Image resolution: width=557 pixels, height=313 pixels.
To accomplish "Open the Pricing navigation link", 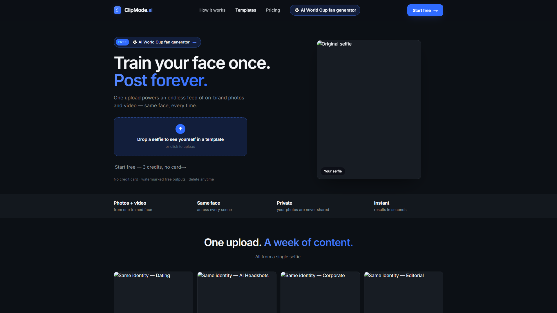I will click(x=273, y=10).
